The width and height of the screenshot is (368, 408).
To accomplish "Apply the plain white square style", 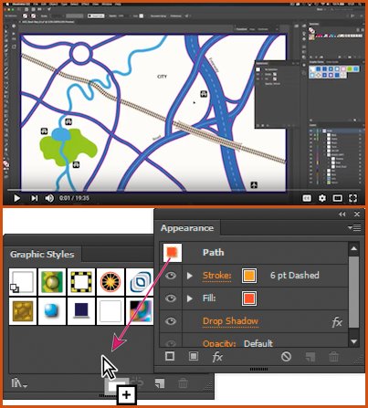I will pos(110,311).
